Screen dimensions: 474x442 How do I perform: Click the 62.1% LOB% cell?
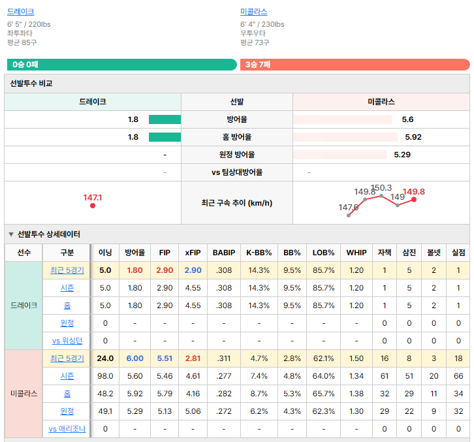click(323, 358)
